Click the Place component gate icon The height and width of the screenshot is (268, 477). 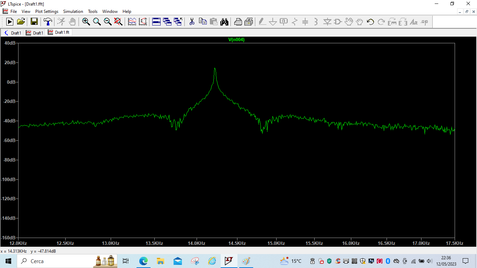click(338, 22)
